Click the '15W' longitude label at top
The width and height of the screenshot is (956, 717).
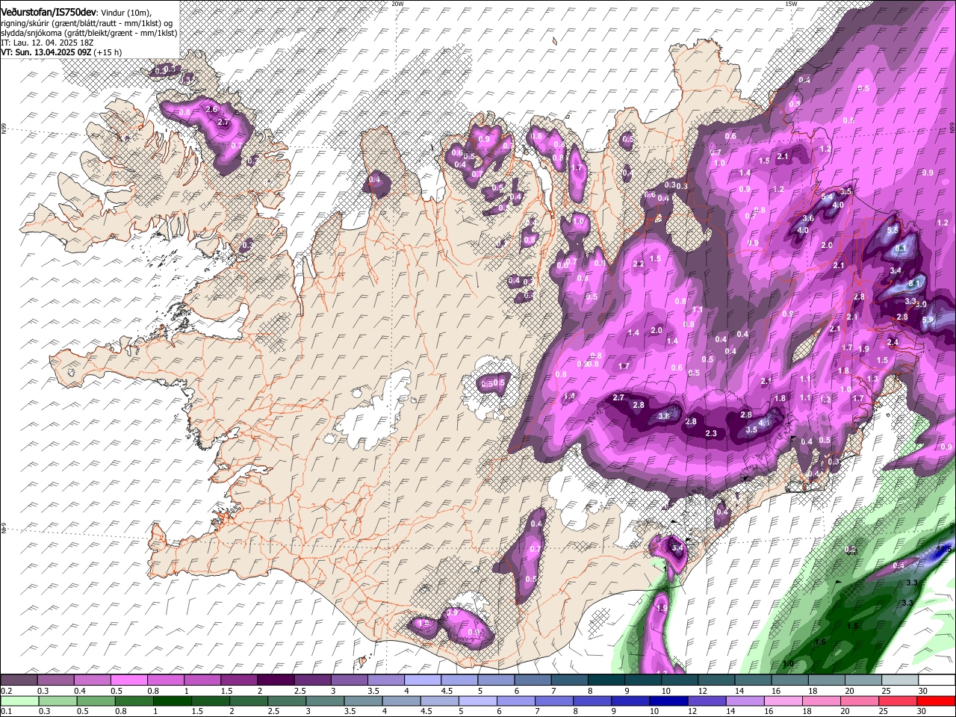[791, 4]
